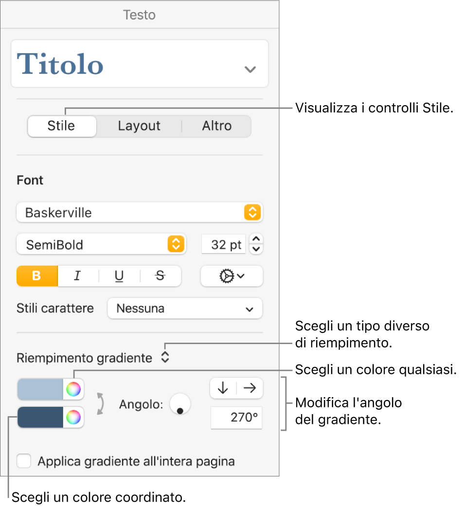Toggle italic formatting
The height and width of the screenshot is (510, 463).
point(77,276)
